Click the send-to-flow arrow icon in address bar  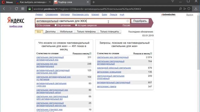click(185, 9)
